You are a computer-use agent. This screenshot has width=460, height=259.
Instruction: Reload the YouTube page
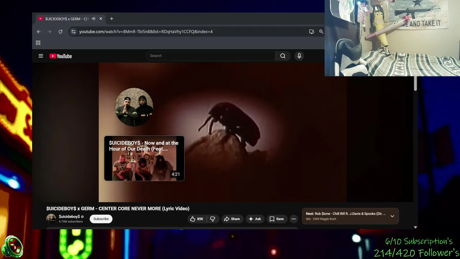pyautogui.click(x=60, y=32)
